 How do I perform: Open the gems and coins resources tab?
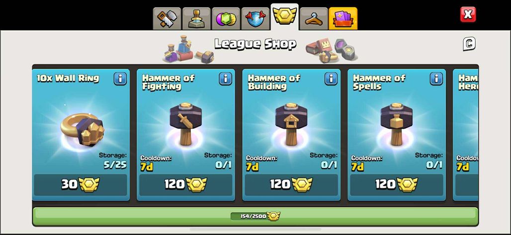226,19
